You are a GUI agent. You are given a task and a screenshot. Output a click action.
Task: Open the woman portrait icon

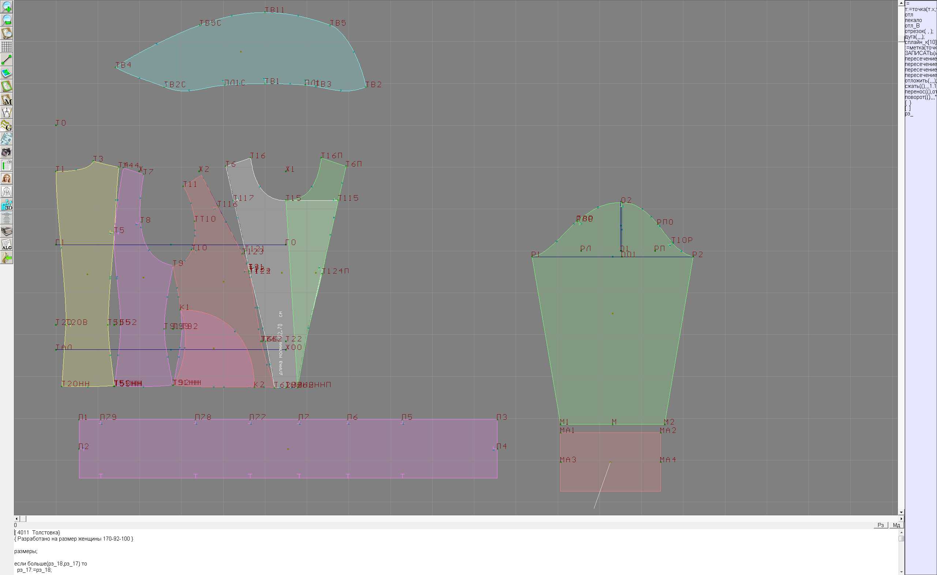[x=7, y=178]
